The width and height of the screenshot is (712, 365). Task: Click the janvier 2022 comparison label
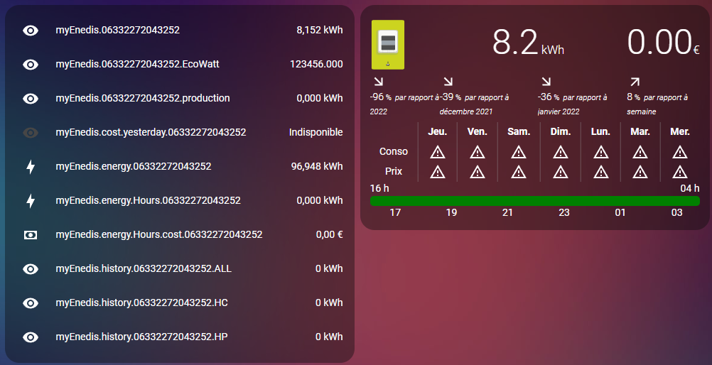click(x=559, y=111)
